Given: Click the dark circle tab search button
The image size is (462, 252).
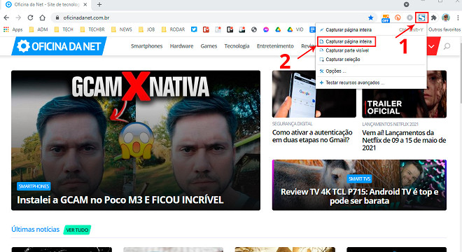Looking at the screenshot, I should (x=406, y=4).
